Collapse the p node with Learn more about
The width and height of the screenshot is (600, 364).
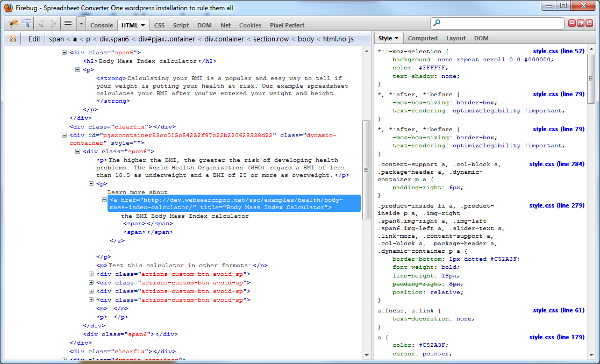click(91, 184)
